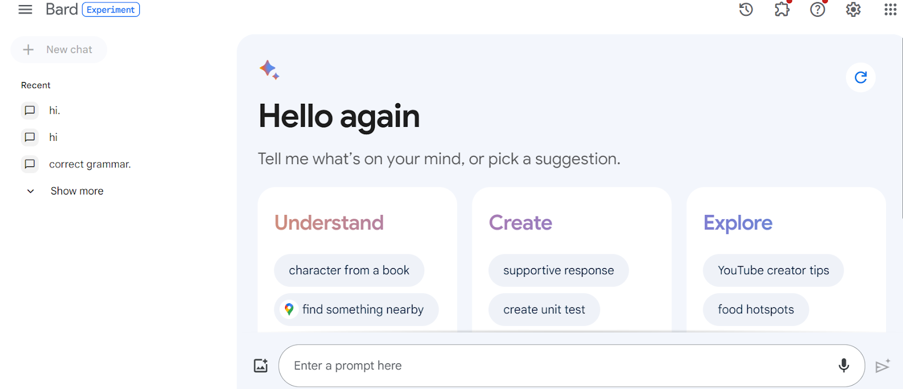Choose "YouTube creator tips" suggestion

[x=773, y=271]
